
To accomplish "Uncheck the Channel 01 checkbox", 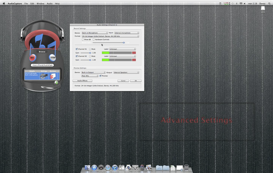I will [x=77, y=49].
